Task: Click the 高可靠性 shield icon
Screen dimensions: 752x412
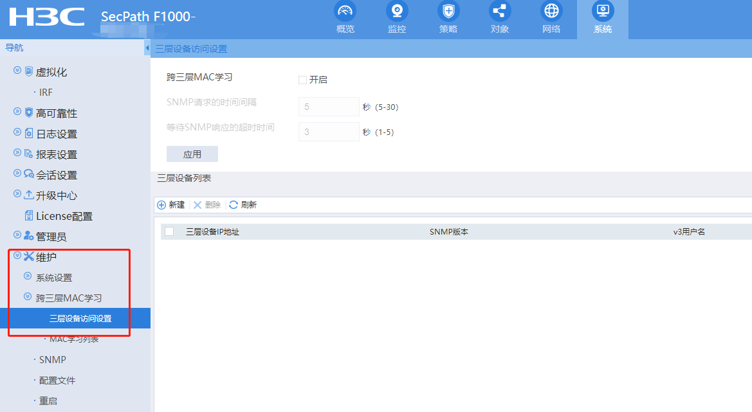Action: point(29,112)
